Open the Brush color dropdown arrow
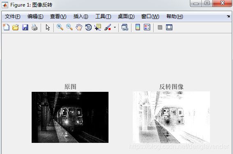Screen dimensions: 233x154 [x=115, y=28]
